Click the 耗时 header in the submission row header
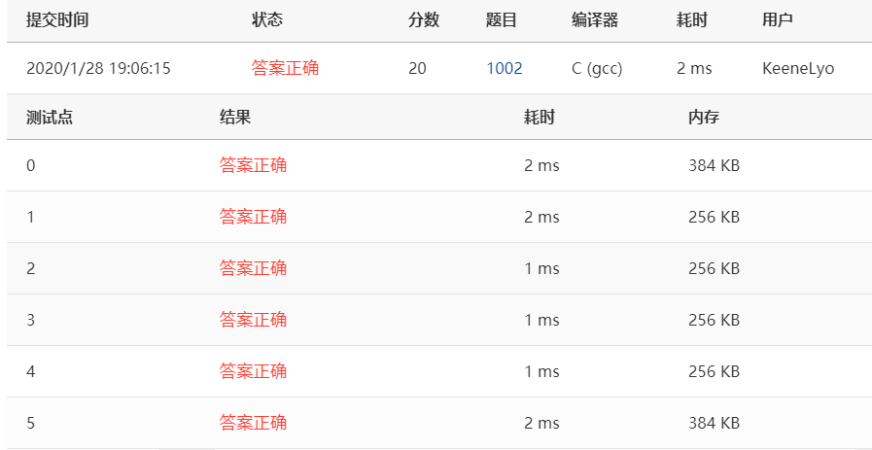The width and height of the screenshot is (872, 450). click(x=692, y=20)
